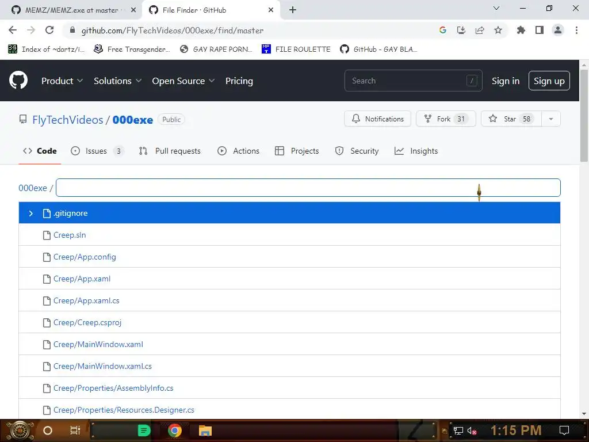This screenshot has width=589, height=442.
Task: Open the Insights tab
Action: click(x=416, y=151)
